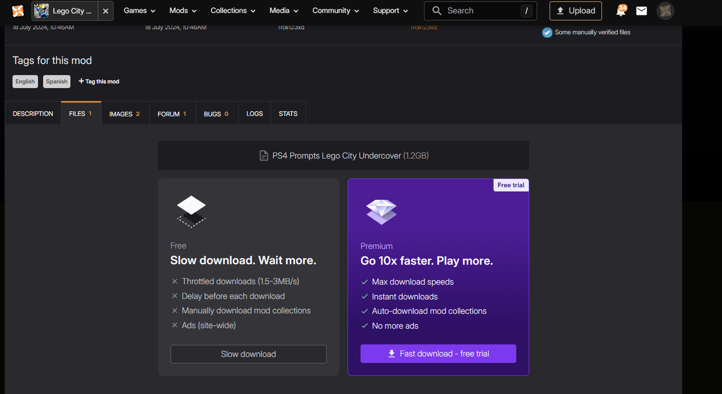
Task: Click the Free trial badge
Action: [511, 185]
